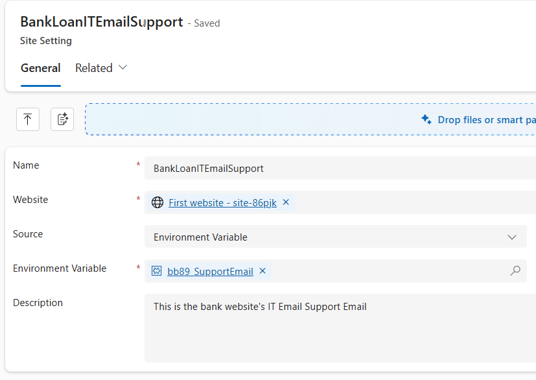Screen dimensions: 536x380
Task: Click the smart paste clipboard icon button
Action: 62,119
